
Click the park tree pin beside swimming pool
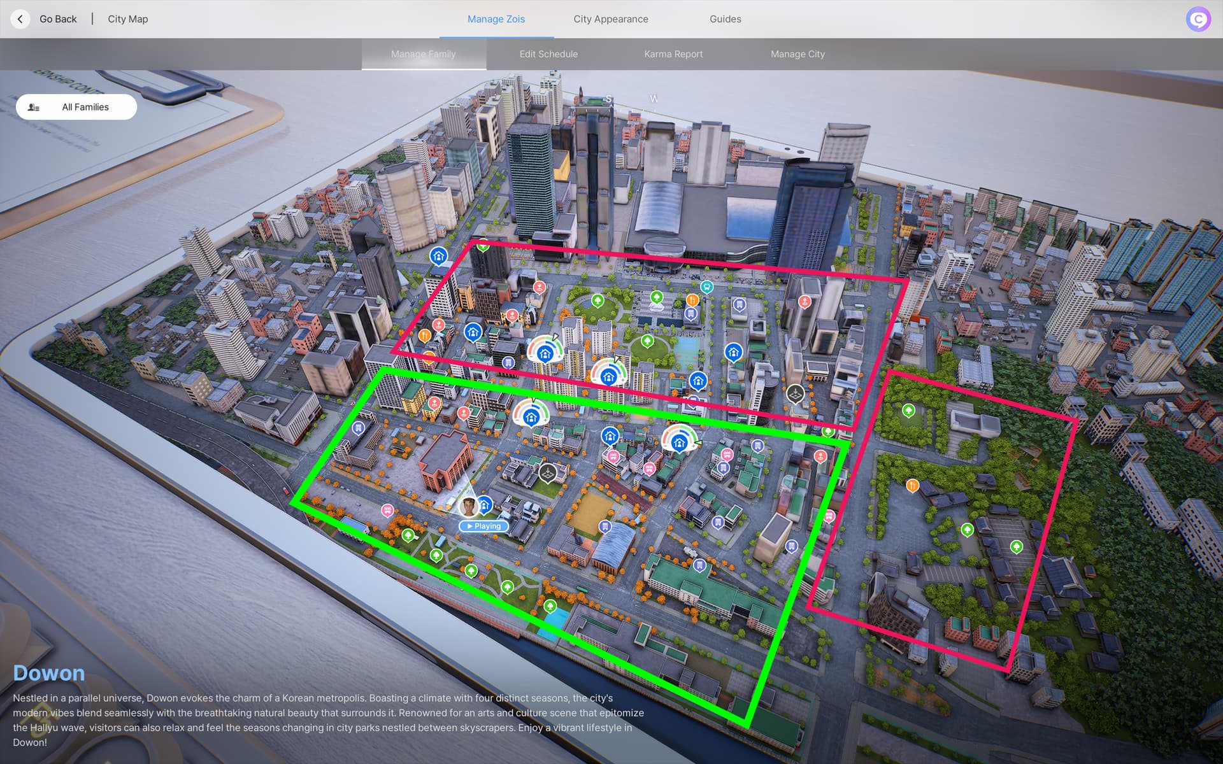tap(550, 605)
